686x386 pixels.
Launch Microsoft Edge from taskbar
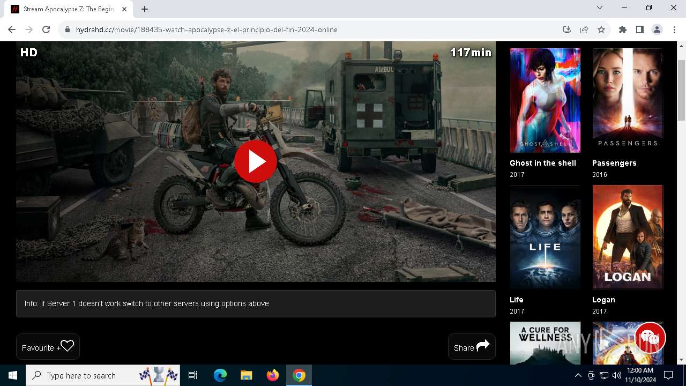[x=220, y=375]
